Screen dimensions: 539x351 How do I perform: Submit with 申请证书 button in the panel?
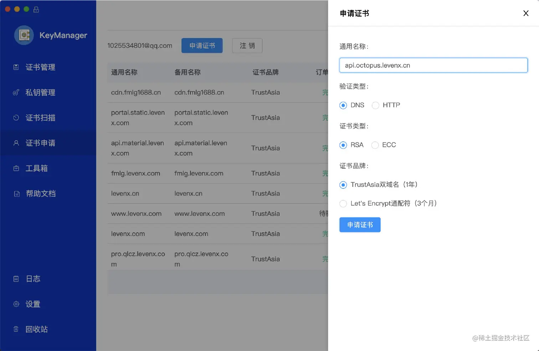(360, 225)
